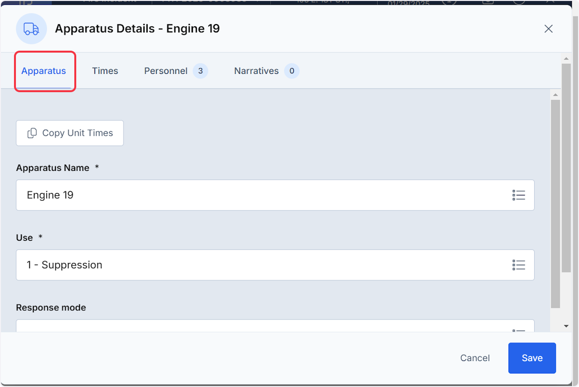Screen dimensions: 579x387
Task: Click the Personnel count badge 3
Action: [x=200, y=71]
